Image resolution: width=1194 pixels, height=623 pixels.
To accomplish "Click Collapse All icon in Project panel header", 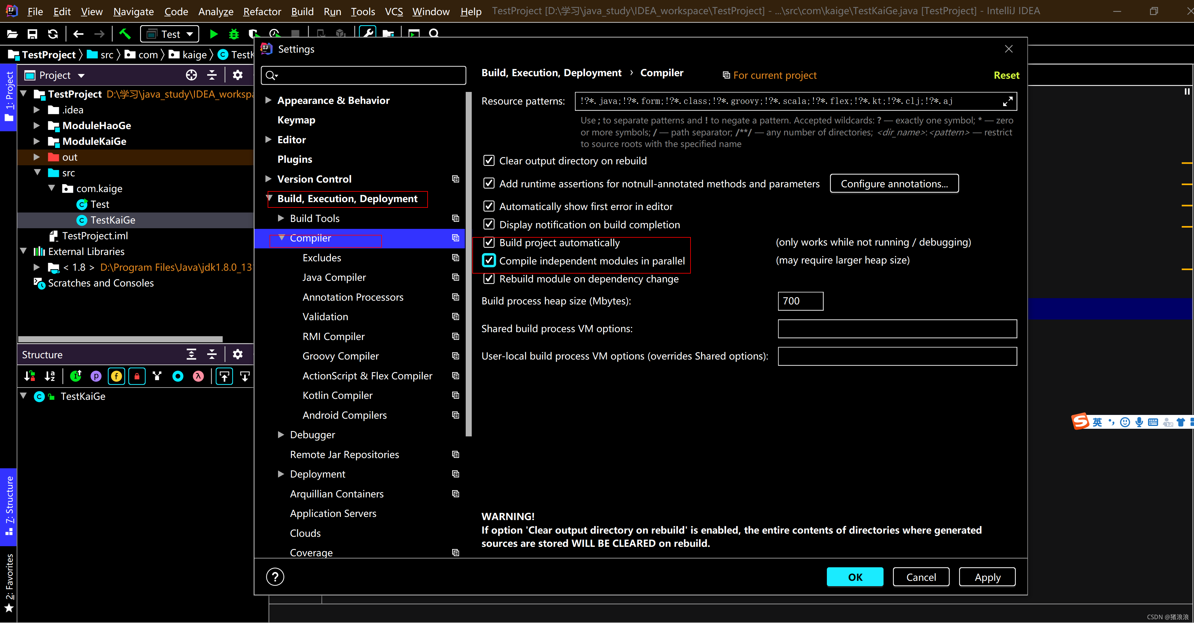I will coord(212,75).
